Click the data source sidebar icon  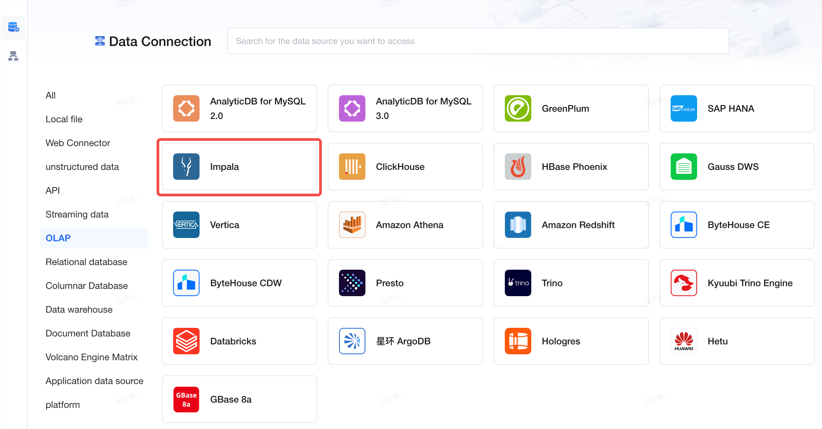pyautogui.click(x=13, y=27)
